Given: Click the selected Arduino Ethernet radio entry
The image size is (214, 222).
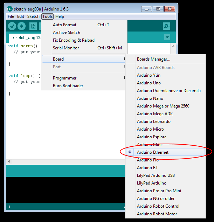Looking at the screenshot, I should pos(165,152).
